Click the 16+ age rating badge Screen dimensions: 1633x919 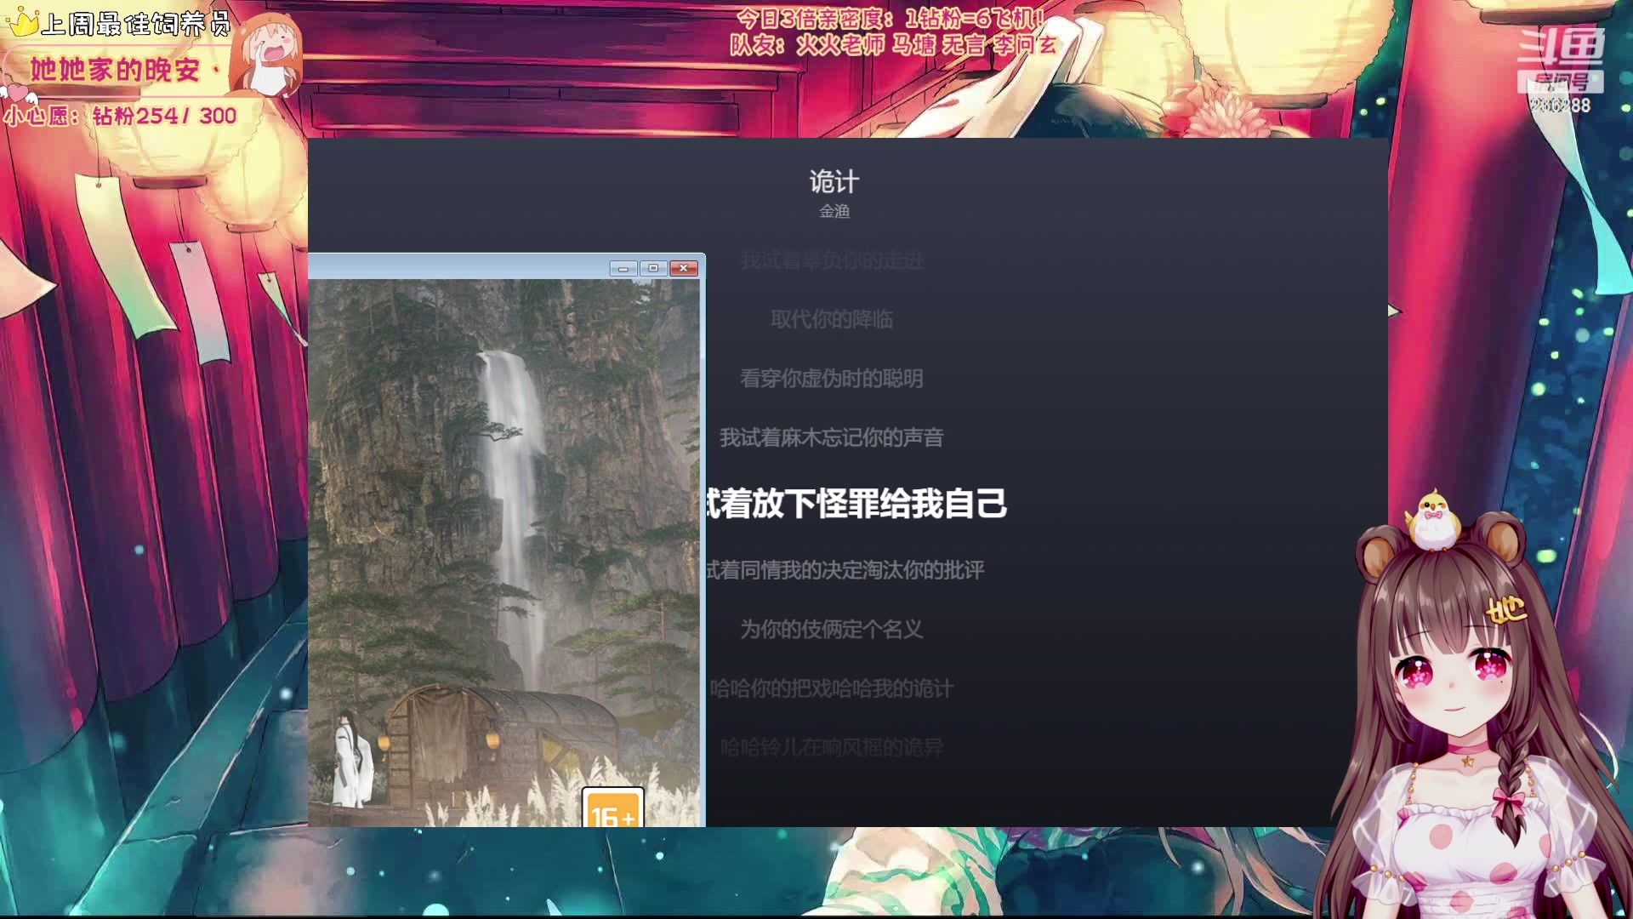click(612, 808)
